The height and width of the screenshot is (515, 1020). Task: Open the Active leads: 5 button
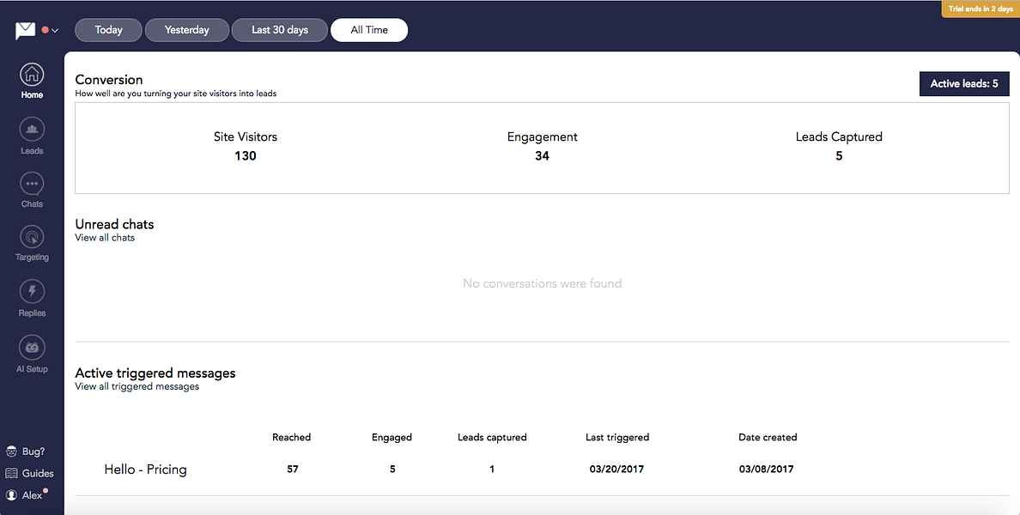coord(964,83)
